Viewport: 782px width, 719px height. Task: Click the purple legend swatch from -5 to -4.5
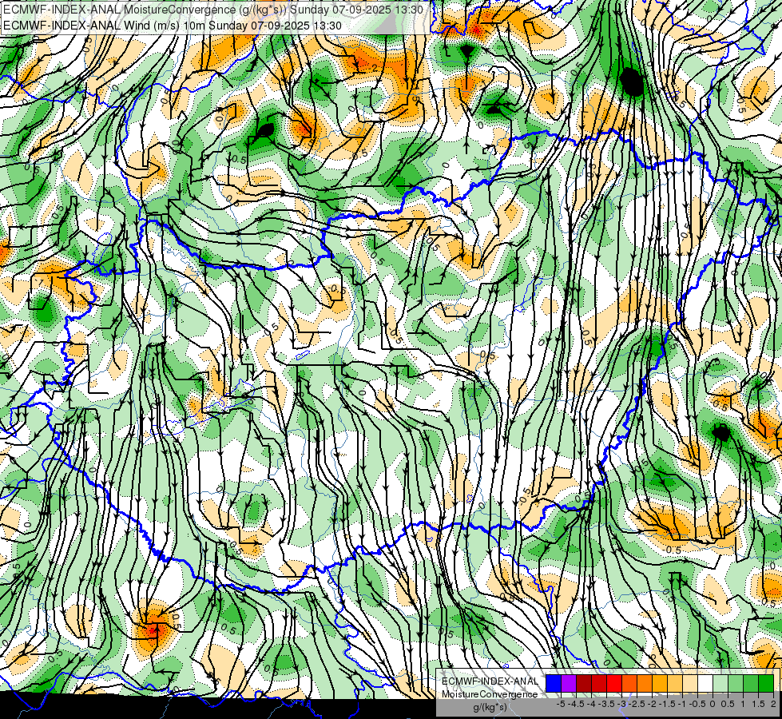[569, 683]
